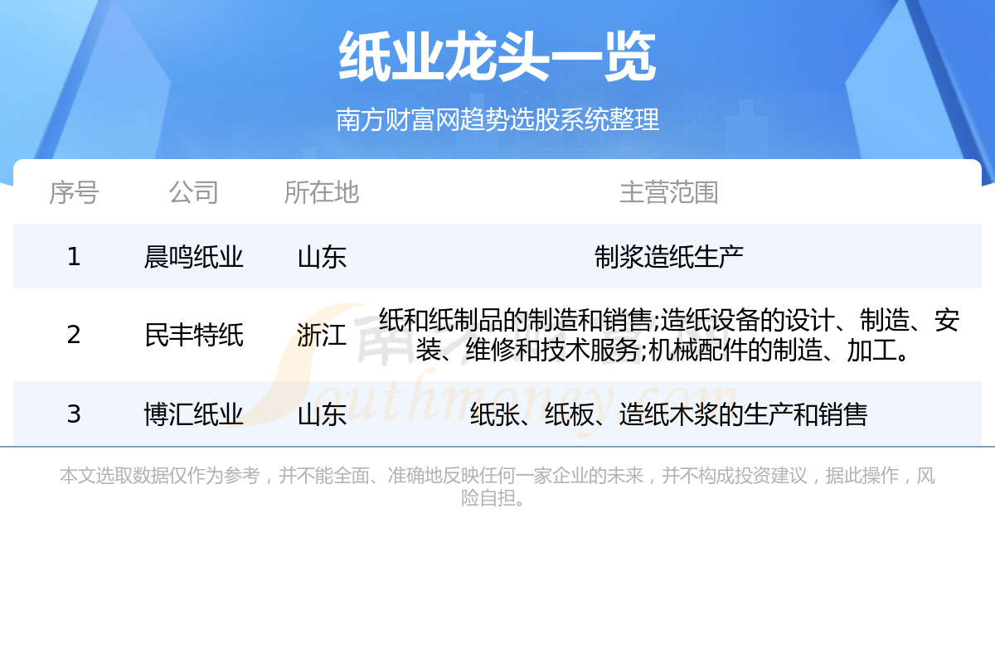Click the subtitle 南方财富网趋势选股系统整理
The height and width of the screenshot is (663, 995).
click(498, 119)
